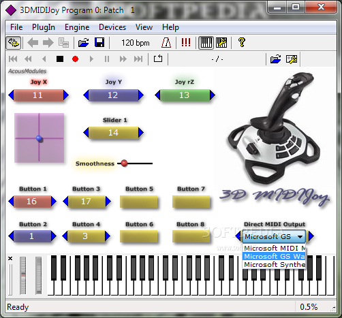Open the Devices menu
Viewport: 342px width, 318px height.
(112, 27)
